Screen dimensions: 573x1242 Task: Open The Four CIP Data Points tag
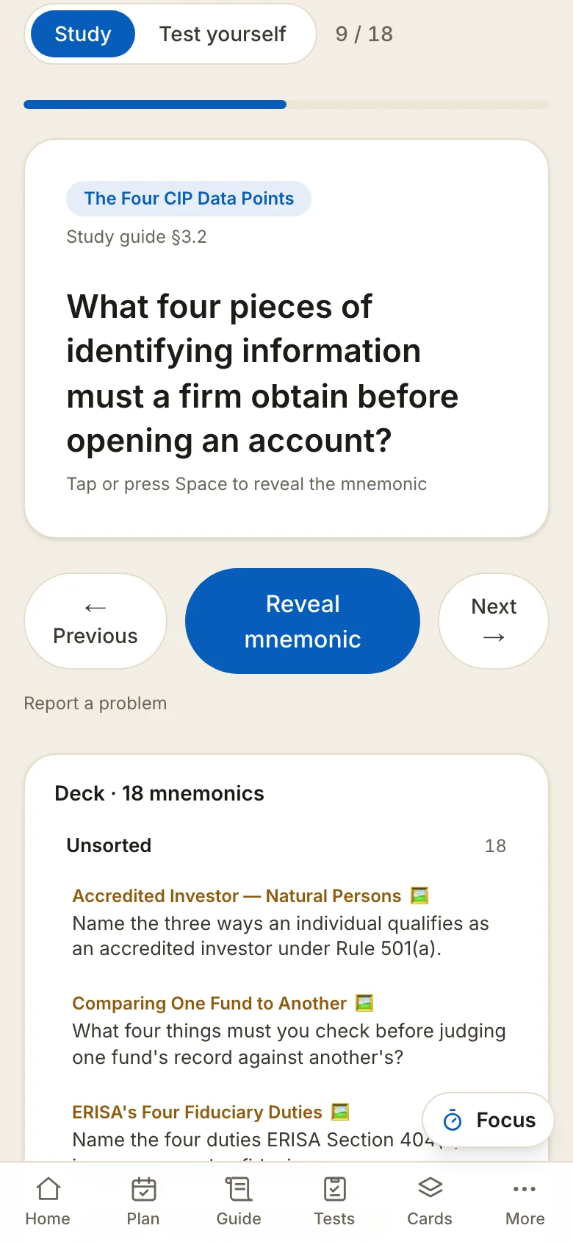tap(189, 199)
